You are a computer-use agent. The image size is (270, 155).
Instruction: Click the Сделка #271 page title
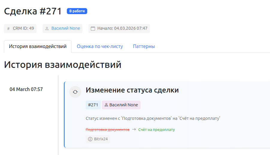point(33,11)
